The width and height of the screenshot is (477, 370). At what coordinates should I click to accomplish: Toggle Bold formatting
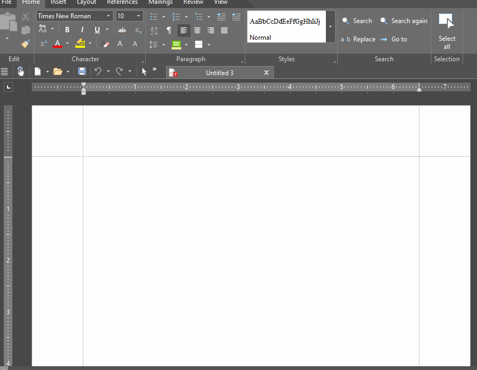67,30
